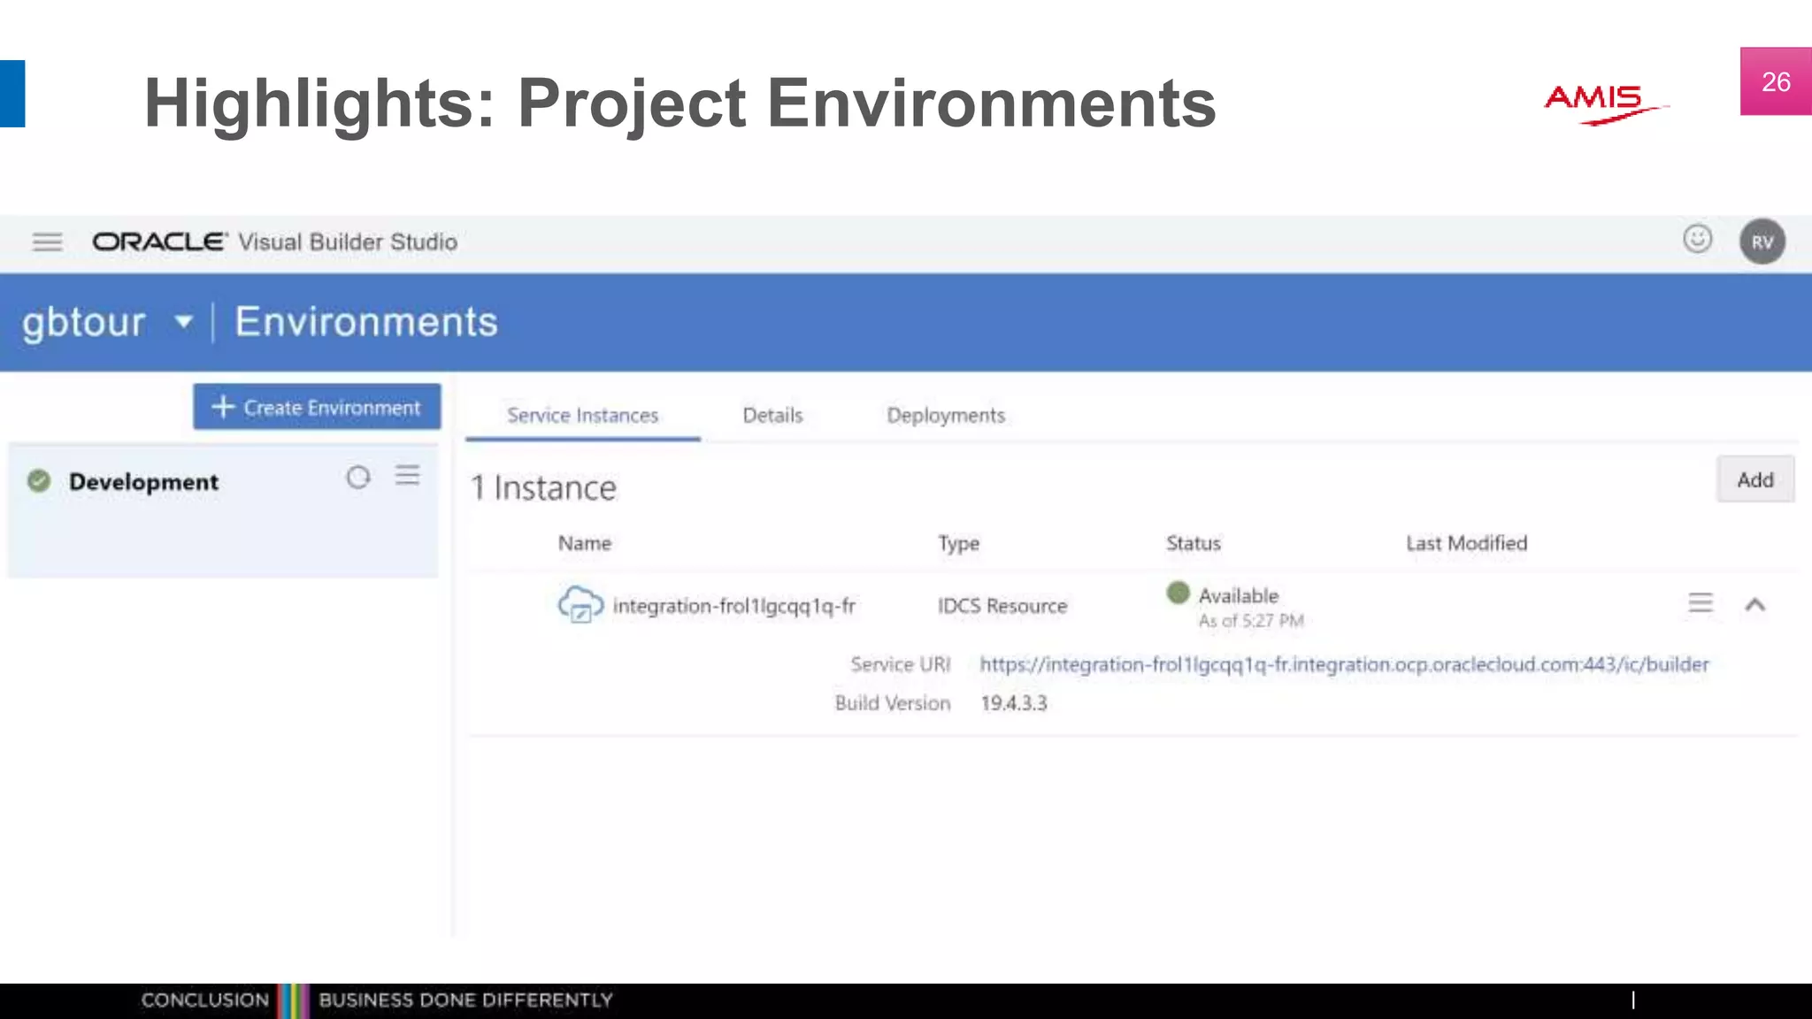1812x1019 pixels.
Task: Click the Environments page title
Action: coord(366,321)
